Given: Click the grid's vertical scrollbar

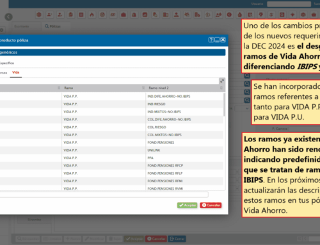Looking at the screenshot, I should (224, 104).
